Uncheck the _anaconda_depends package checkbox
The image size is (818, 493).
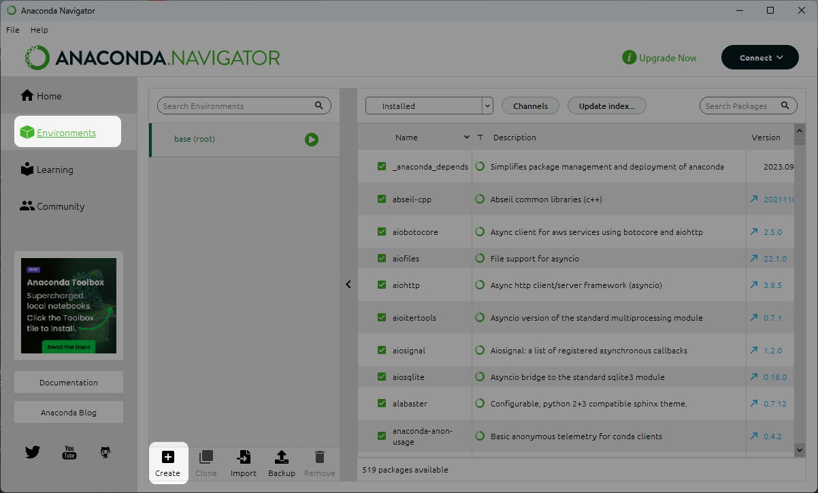coord(382,167)
